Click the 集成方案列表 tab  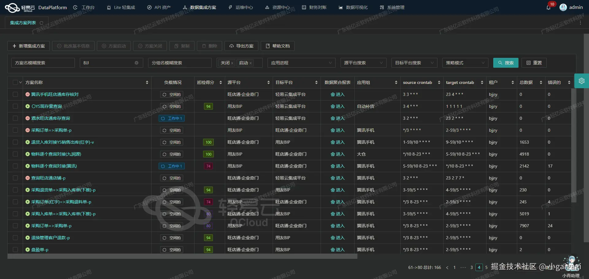pyautogui.click(x=23, y=22)
